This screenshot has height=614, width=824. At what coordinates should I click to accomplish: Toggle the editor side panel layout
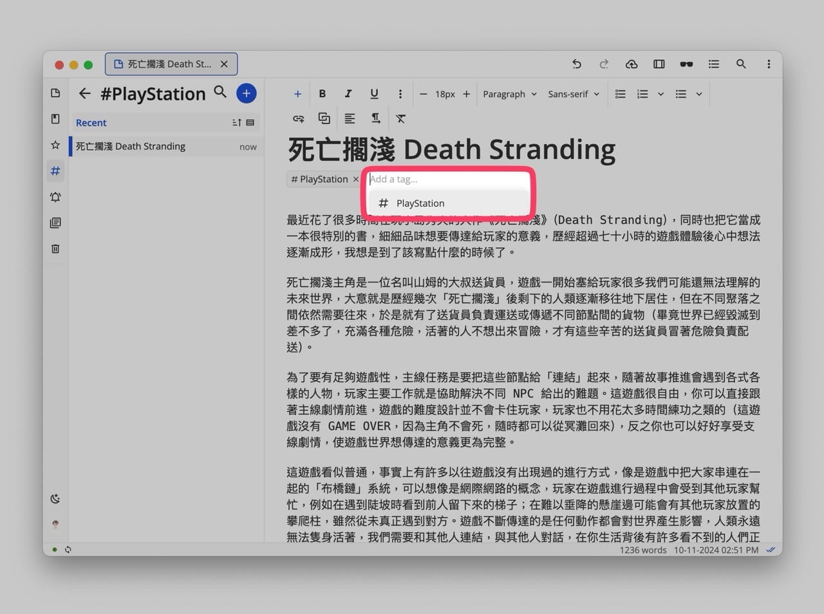pos(659,64)
